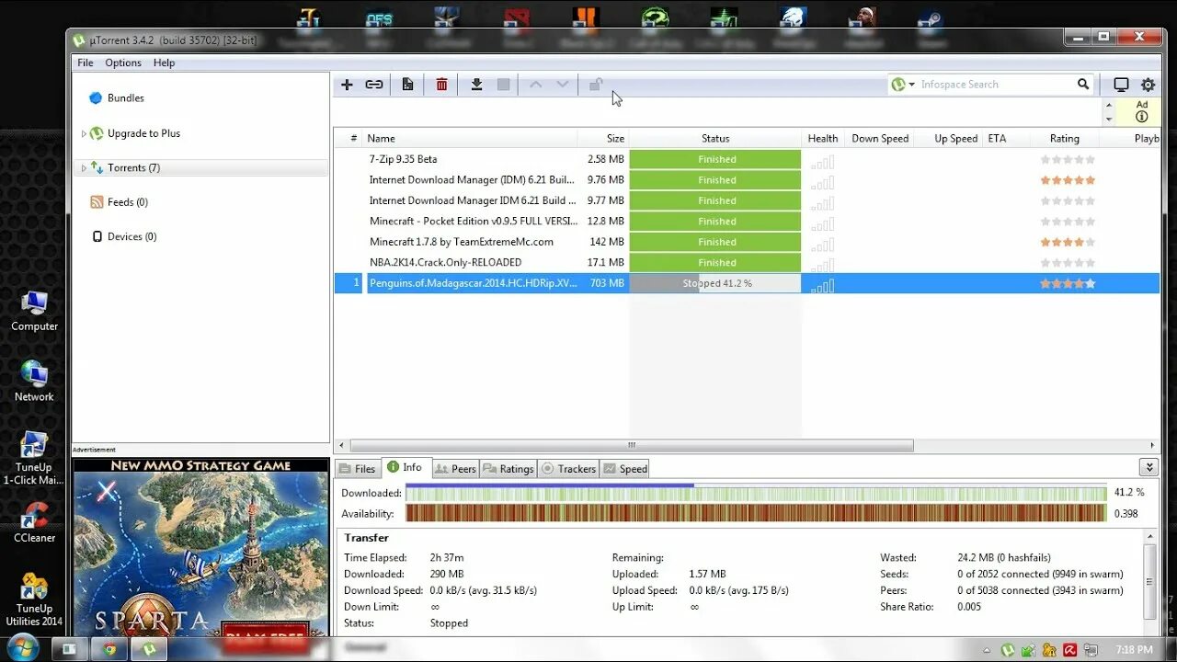Click star rating of Penguins of Madagascar torrent

coord(1068,284)
